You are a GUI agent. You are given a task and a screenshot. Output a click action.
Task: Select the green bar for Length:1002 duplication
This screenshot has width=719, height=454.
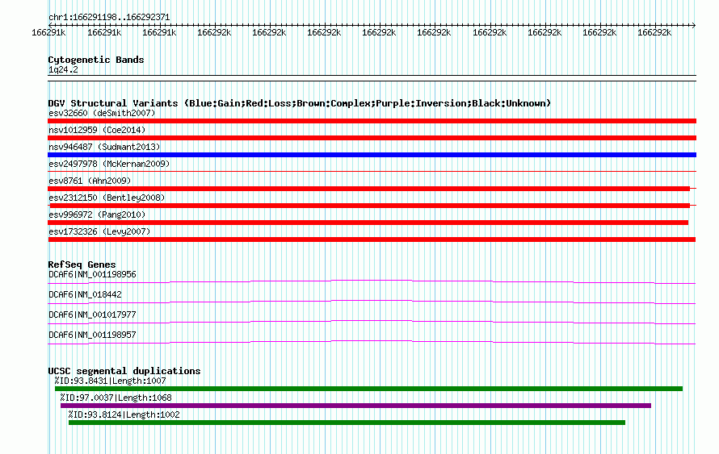tap(347, 423)
